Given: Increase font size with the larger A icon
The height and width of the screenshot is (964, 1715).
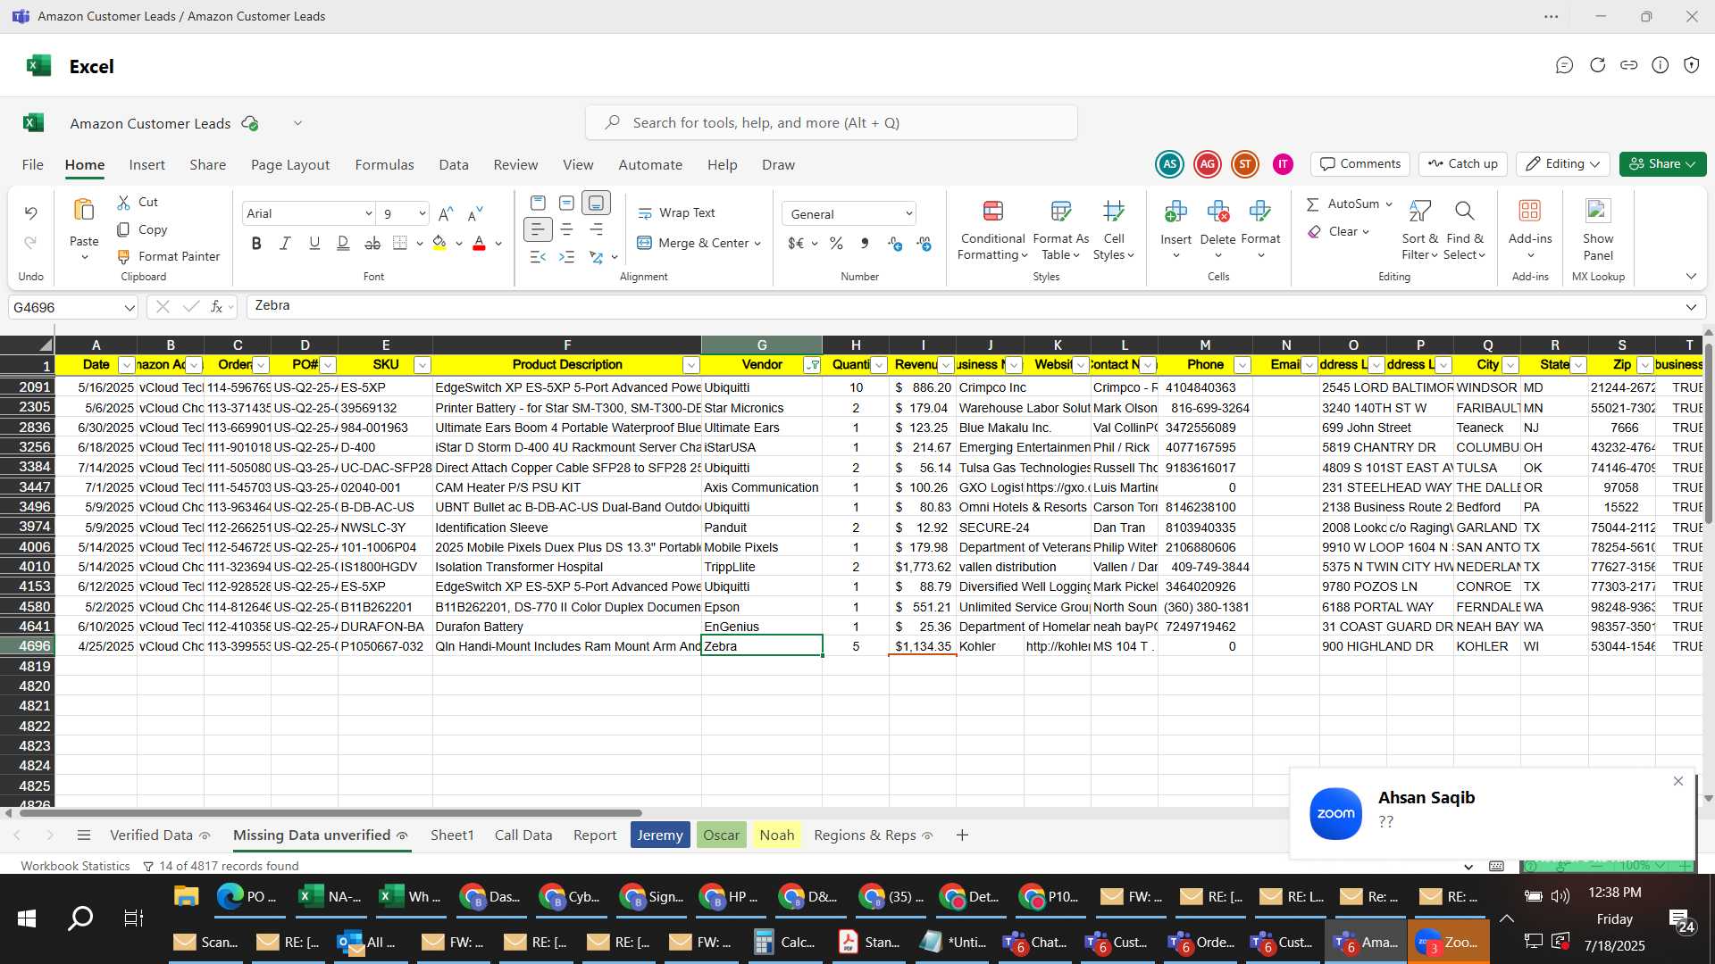Looking at the screenshot, I should tap(446, 213).
